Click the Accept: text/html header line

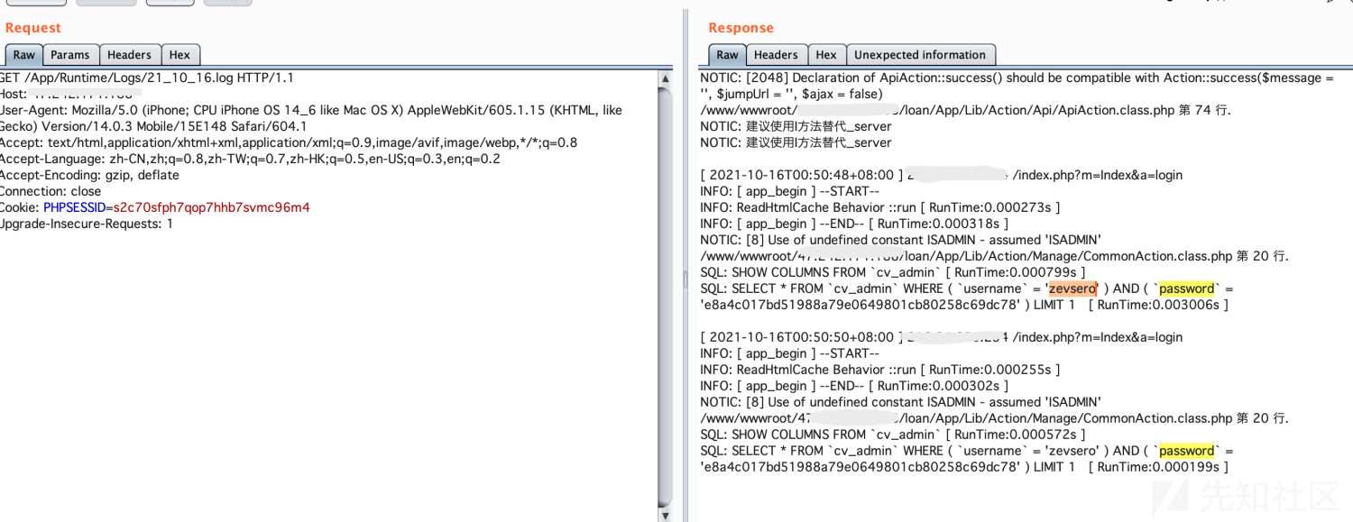289,142
